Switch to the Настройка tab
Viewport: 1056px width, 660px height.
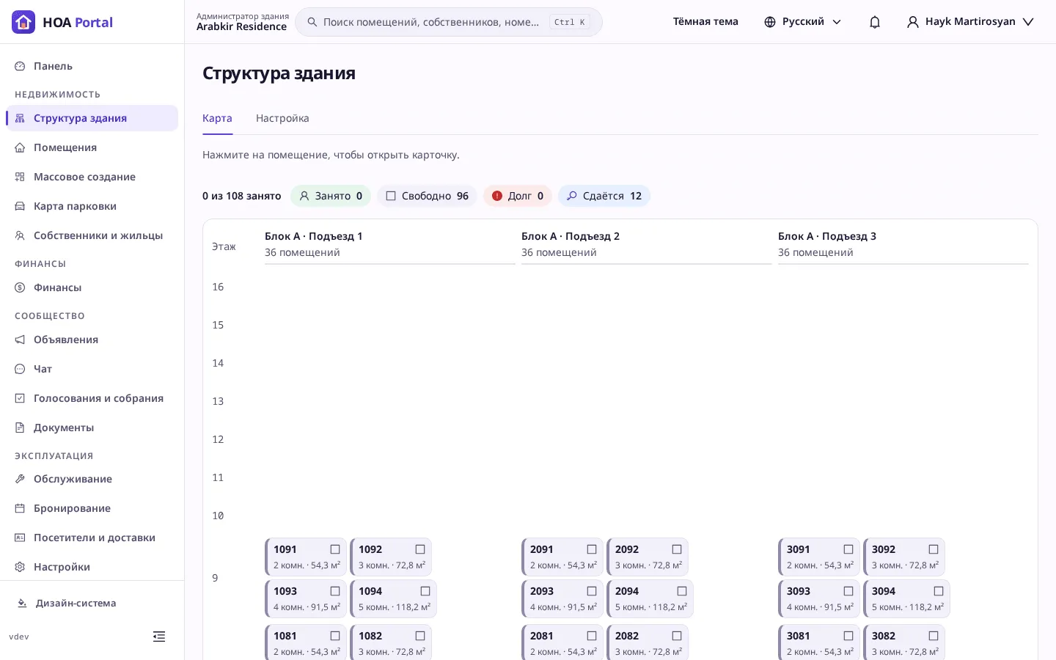(x=282, y=119)
